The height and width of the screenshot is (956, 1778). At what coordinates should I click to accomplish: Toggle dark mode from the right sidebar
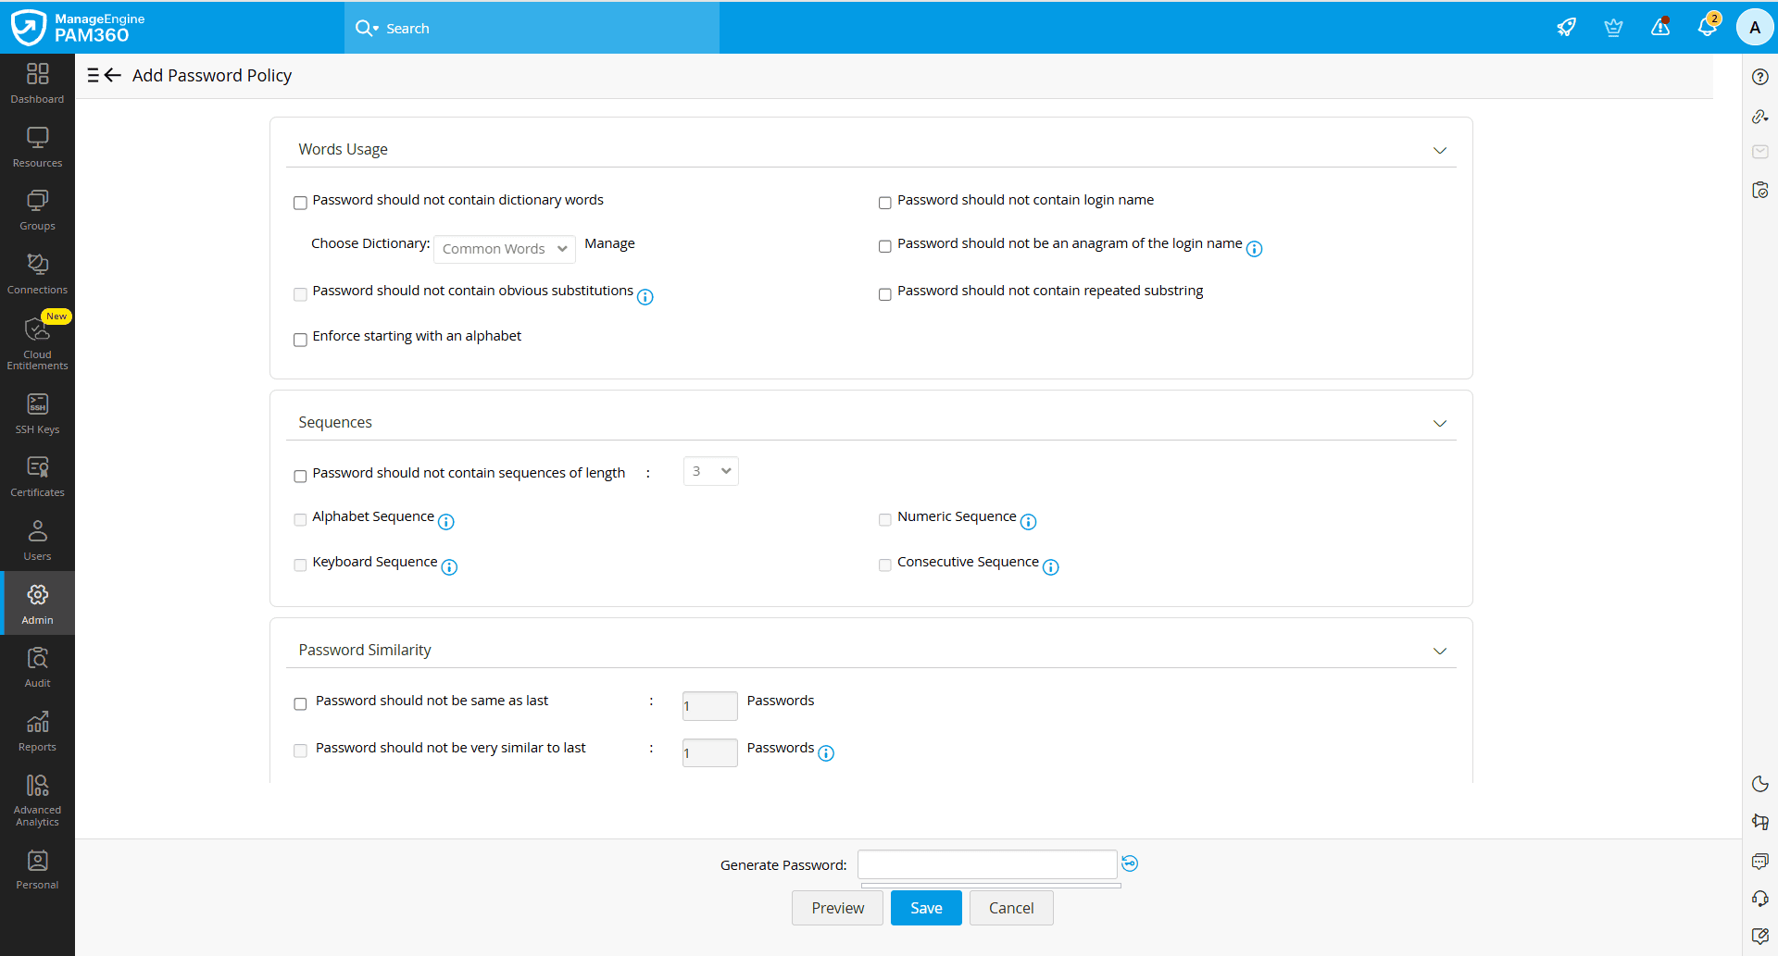pos(1760,784)
